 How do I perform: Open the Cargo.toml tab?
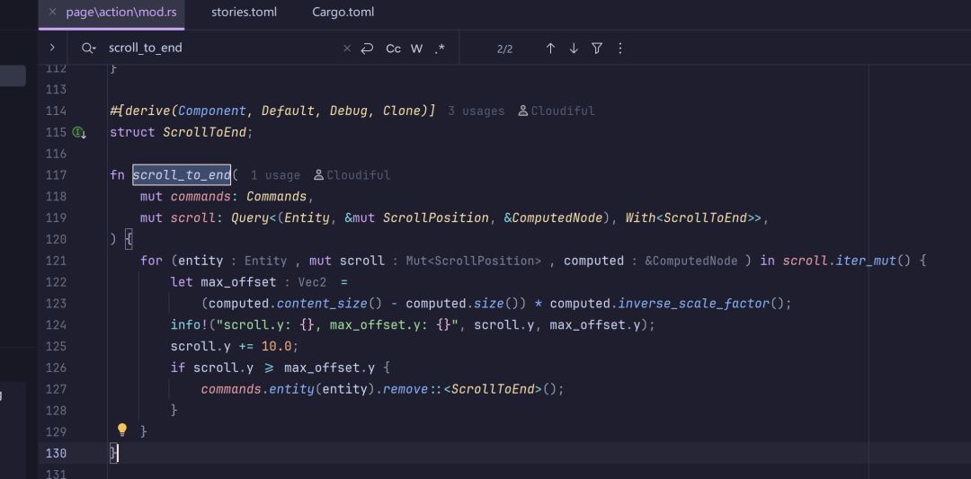click(x=343, y=12)
